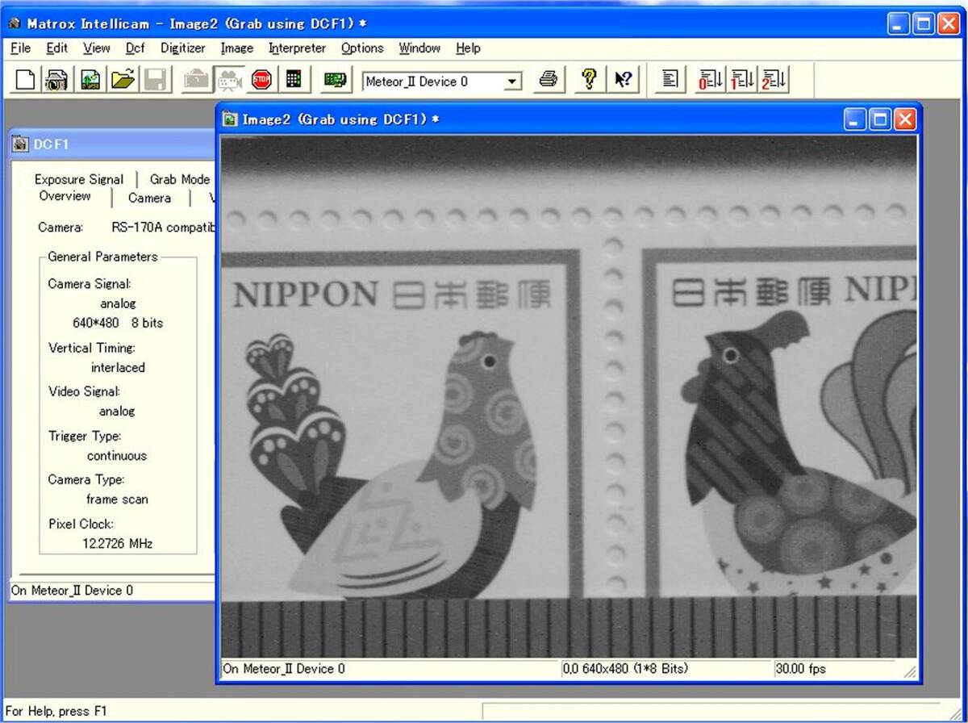
Task: Click the '12.2726 MHz' pixel clock value
Action: (118, 544)
